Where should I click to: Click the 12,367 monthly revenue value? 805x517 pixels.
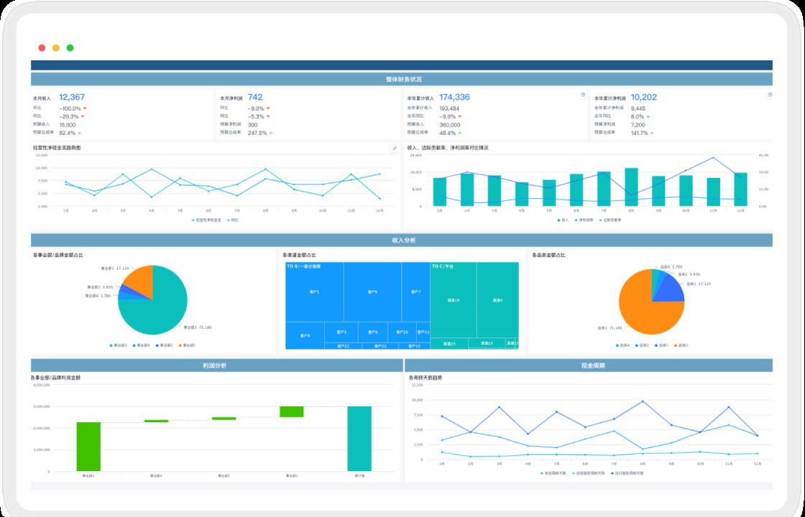[x=72, y=97]
